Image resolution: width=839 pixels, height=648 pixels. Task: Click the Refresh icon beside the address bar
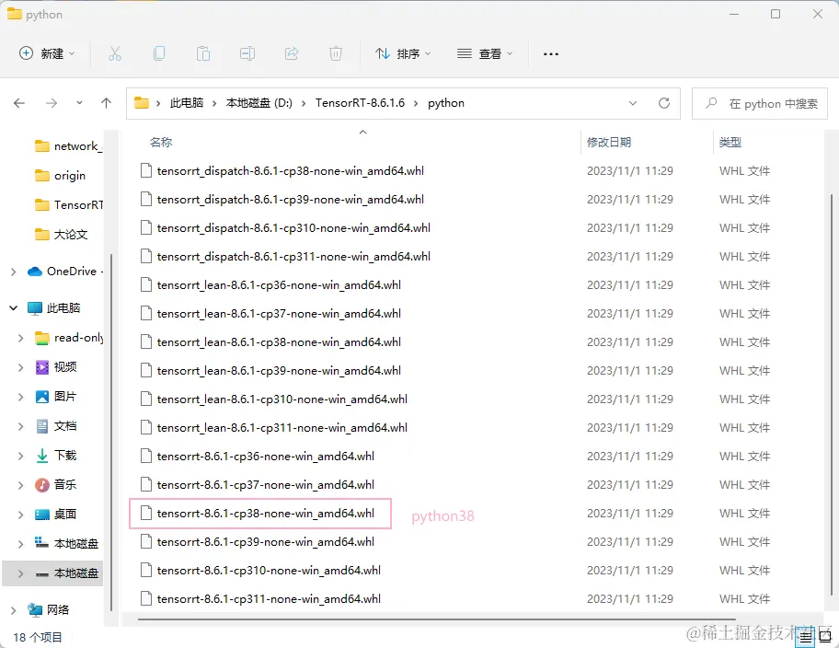[664, 103]
